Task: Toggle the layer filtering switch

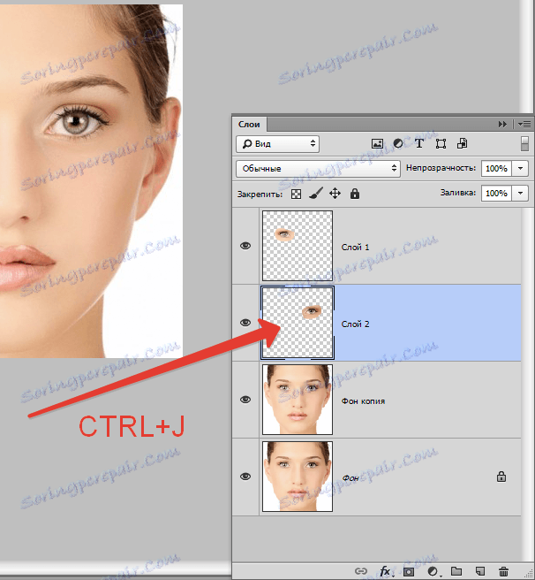Action: pos(524,143)
